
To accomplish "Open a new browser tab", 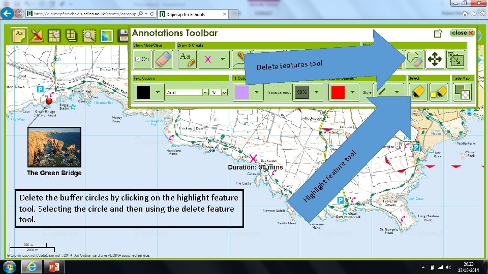I will pyautogui.click(x=234, y=14).
